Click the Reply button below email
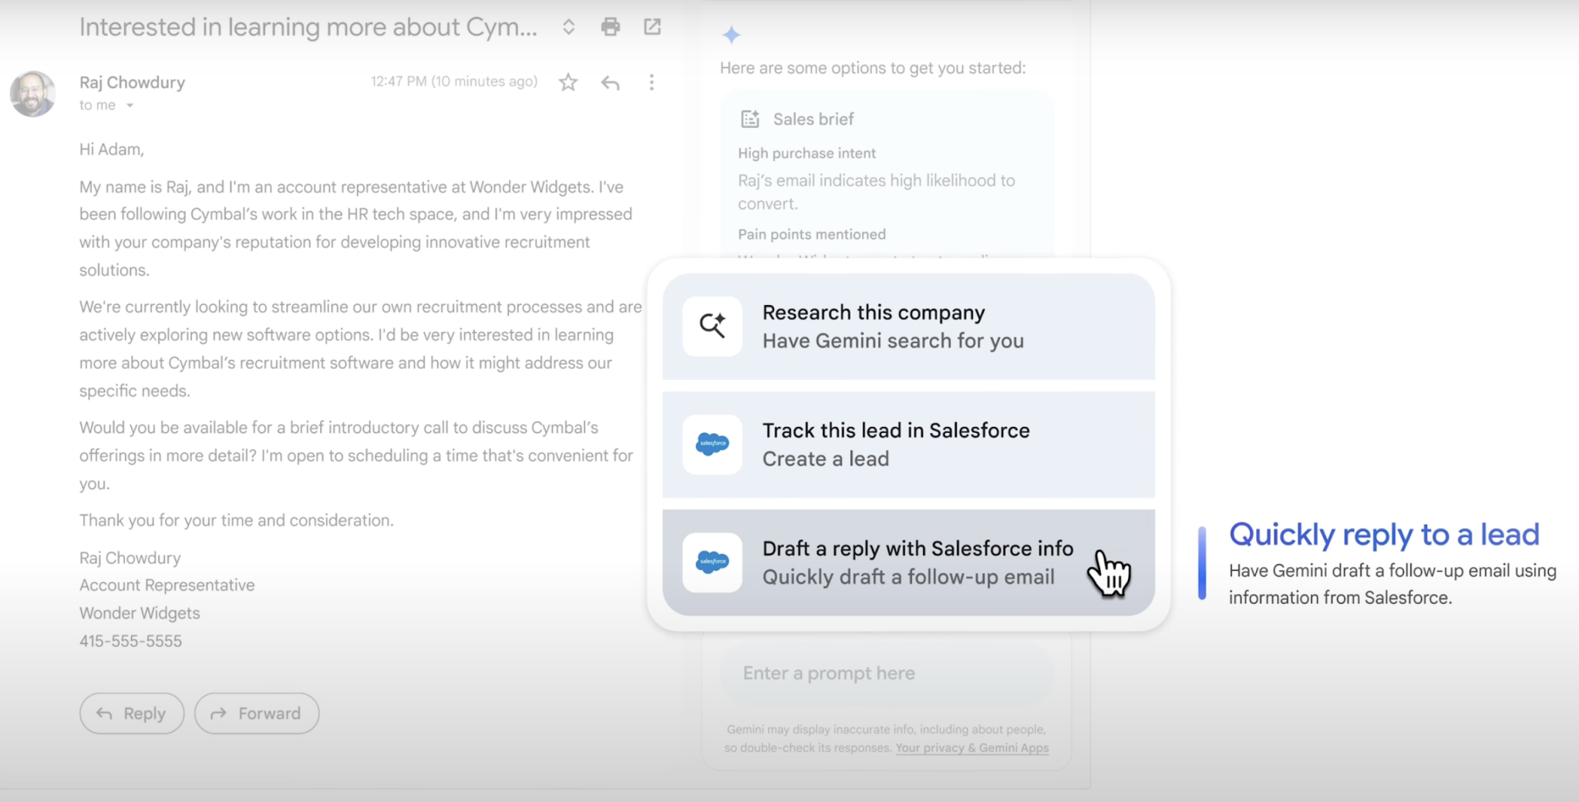 pos(132,713)
